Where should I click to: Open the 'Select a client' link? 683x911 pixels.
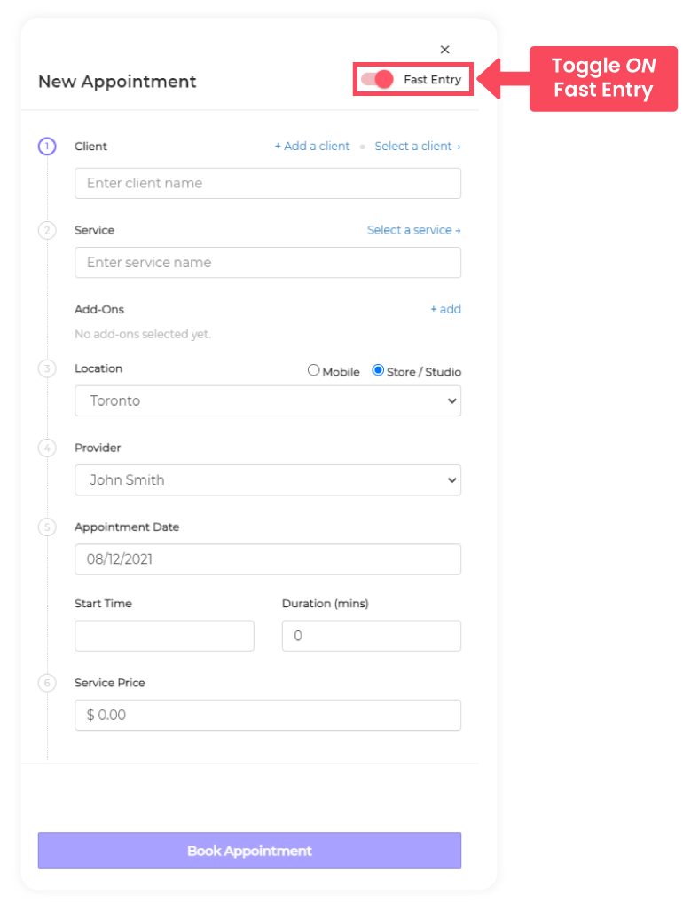click(x=417, y=147)
